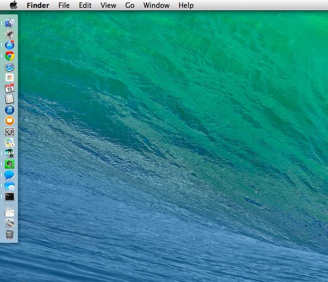
Task: Open the Apple menu
Action: click(13, 5)
